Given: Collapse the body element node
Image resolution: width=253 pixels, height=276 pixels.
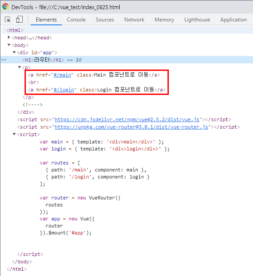Looking at the screenshot, I should (x=9, y=45).
